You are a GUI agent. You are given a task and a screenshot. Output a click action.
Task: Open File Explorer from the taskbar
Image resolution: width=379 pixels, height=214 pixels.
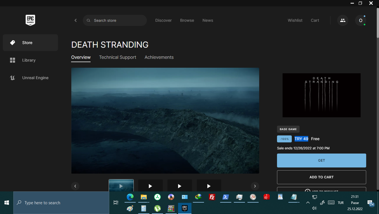click(144, 197)
